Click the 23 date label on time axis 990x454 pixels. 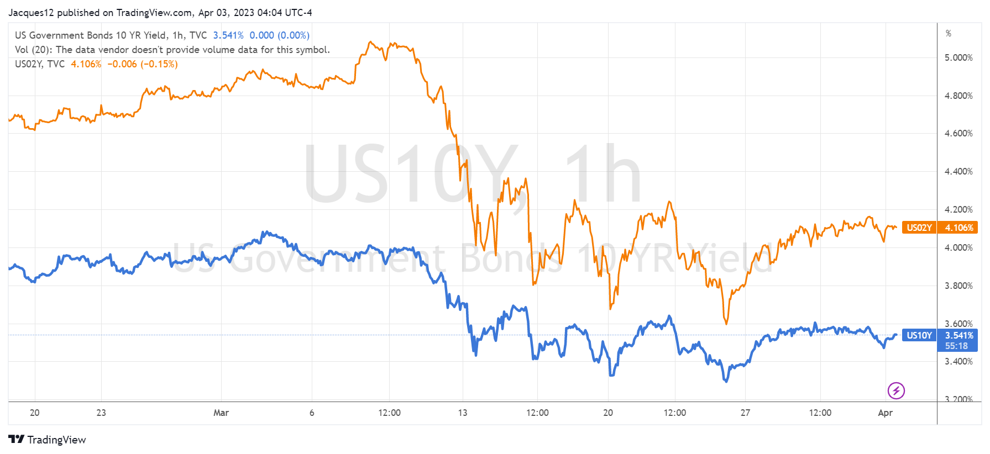click(101, 413)
